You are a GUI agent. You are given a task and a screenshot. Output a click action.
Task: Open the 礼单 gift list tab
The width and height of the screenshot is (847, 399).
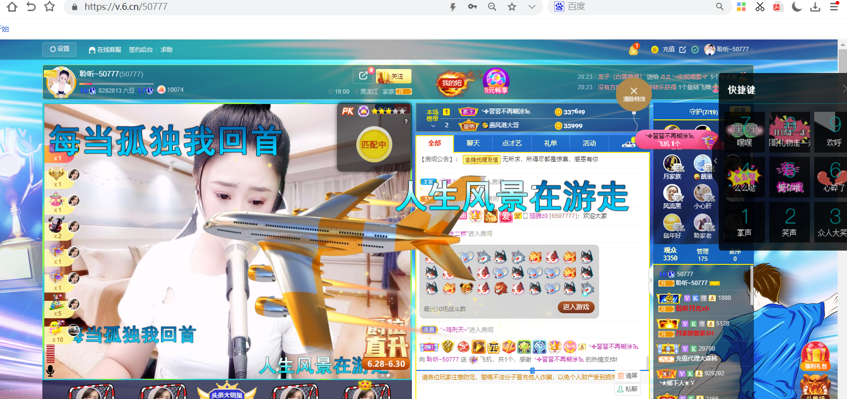pos(550,143)
